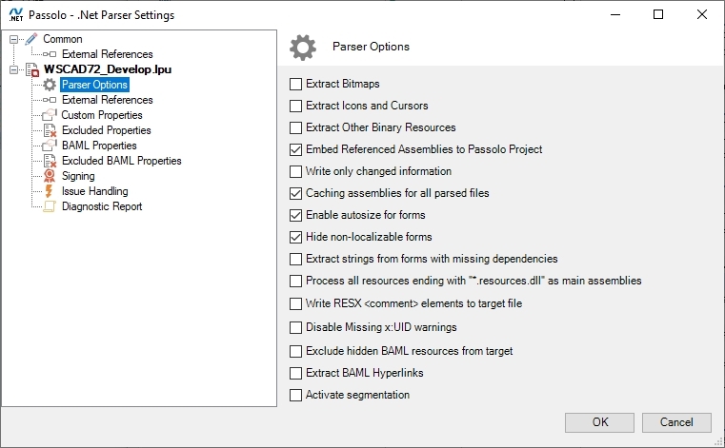Enable Extract Bitmaps checkbox
The height and width of the screenshot is (448, 725).
click(295, 84)
